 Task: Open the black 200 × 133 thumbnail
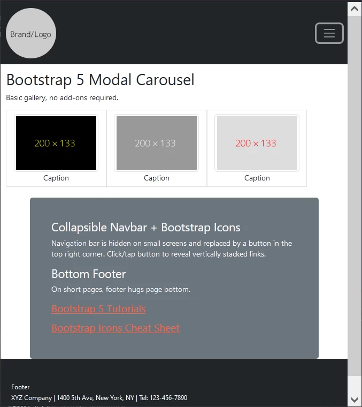pyautogui.click(x=56, y=143)
